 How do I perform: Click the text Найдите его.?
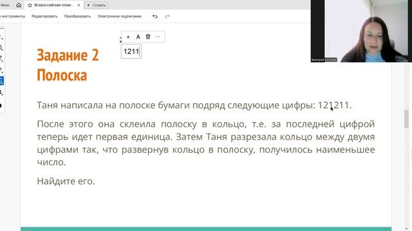[x=66, y=181]
